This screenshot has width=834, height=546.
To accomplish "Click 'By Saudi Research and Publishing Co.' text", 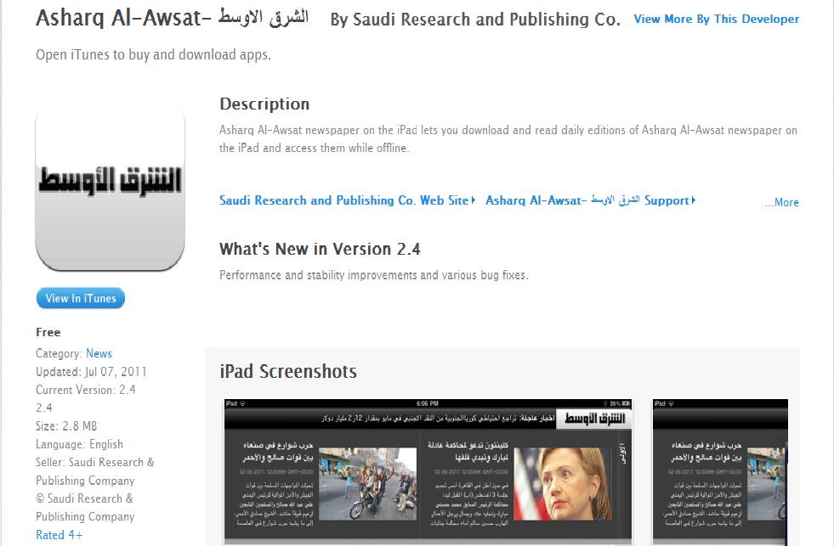I will point(475,20).
